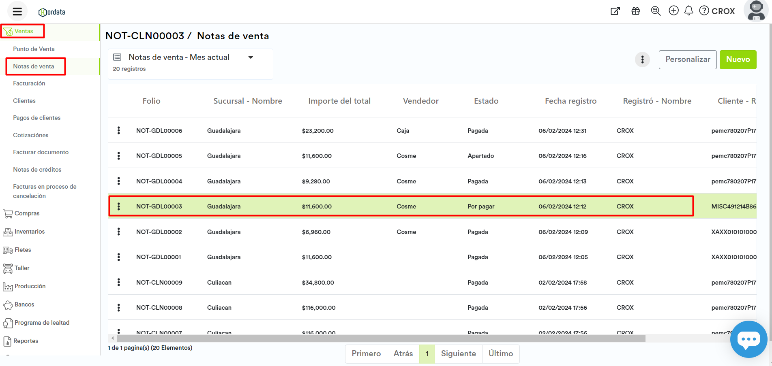The image size is (772, 366).
Task: Open the external link icon
Action: point(615,11)
